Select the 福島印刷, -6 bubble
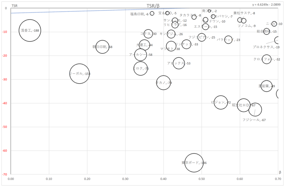285x187 pixels. [x=152, y=14]
